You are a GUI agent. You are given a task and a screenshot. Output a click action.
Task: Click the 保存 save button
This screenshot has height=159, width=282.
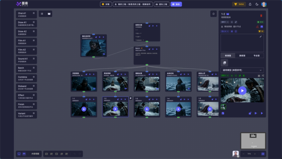[x=176, y=4]
